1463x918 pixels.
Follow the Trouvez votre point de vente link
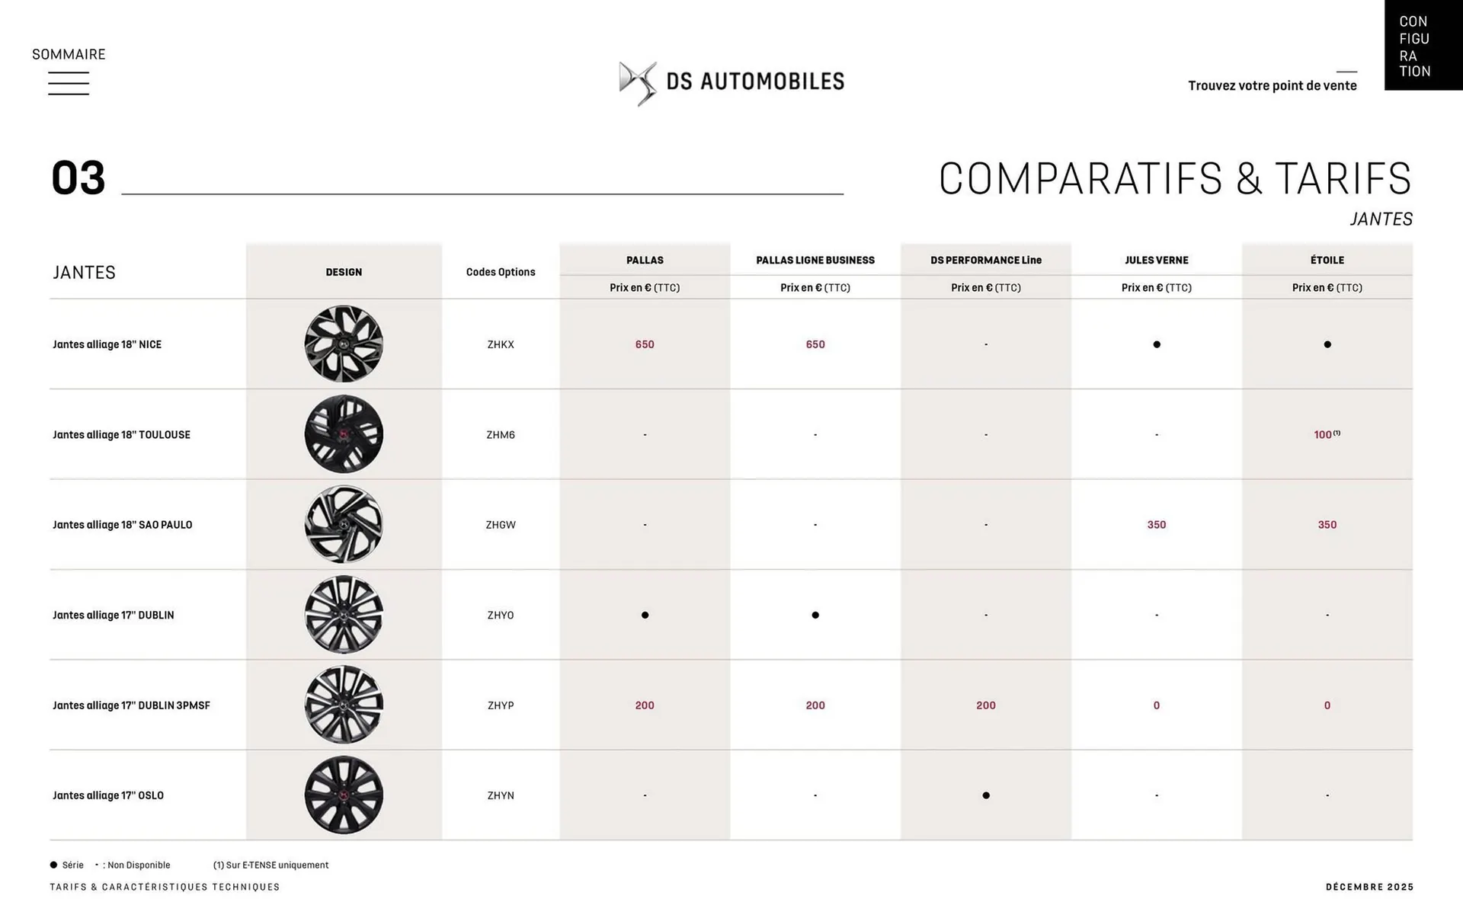[1272, 85]
